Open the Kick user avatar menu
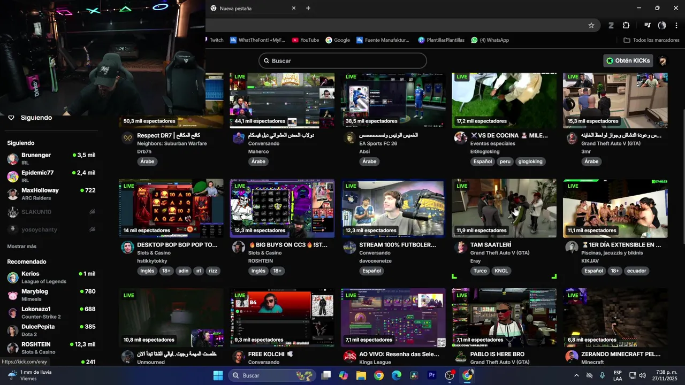The height and width of the screenshot is (385, 685). click(663, 60)
